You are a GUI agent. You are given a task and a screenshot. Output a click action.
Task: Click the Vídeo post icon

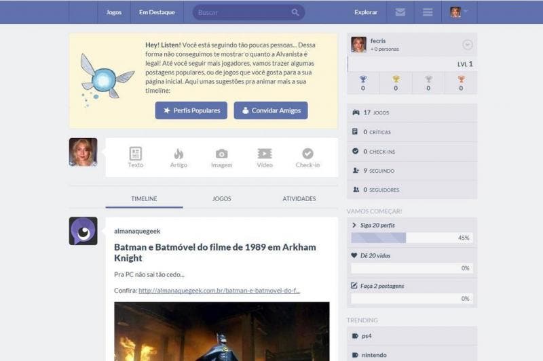(265, 154)
